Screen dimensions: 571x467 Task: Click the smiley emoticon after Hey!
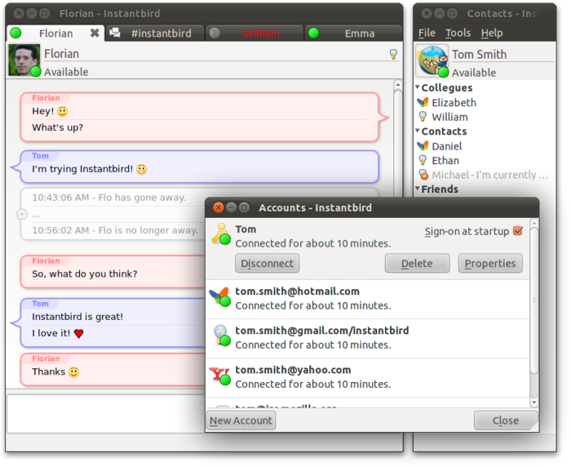pos(63,112)
